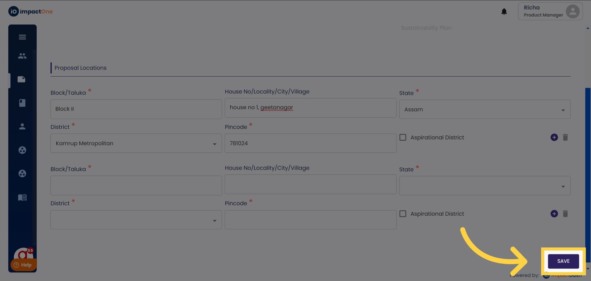The image size is (591, 281).
Task: Open the hamburger menu in sidebar
Action: click(22, 37)
